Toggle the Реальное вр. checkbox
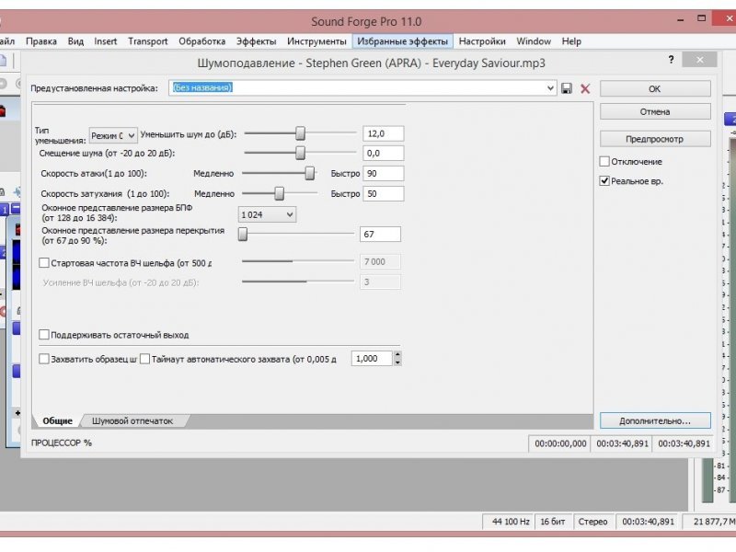 [604, 180]
